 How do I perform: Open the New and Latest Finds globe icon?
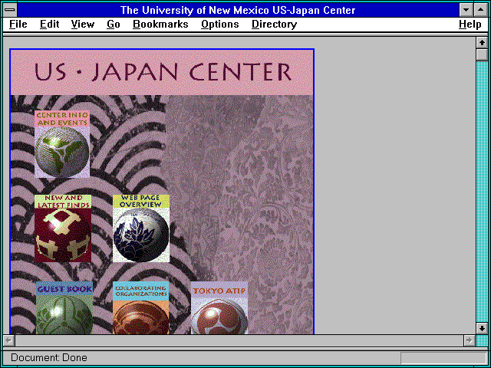(63, 228)
